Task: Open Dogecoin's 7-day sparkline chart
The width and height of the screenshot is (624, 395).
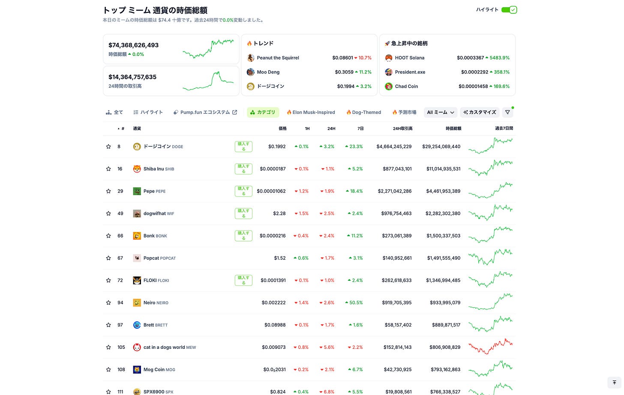Action: tap(490, 146)
